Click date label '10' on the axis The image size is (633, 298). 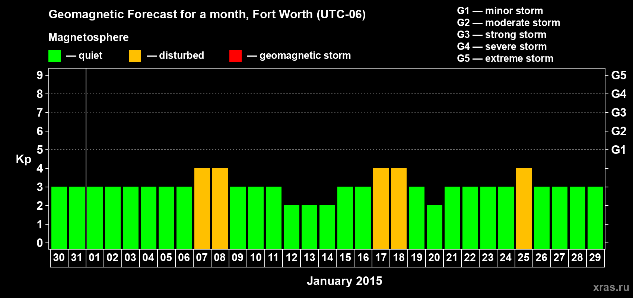pyautogui.click(x=255, y=257)
